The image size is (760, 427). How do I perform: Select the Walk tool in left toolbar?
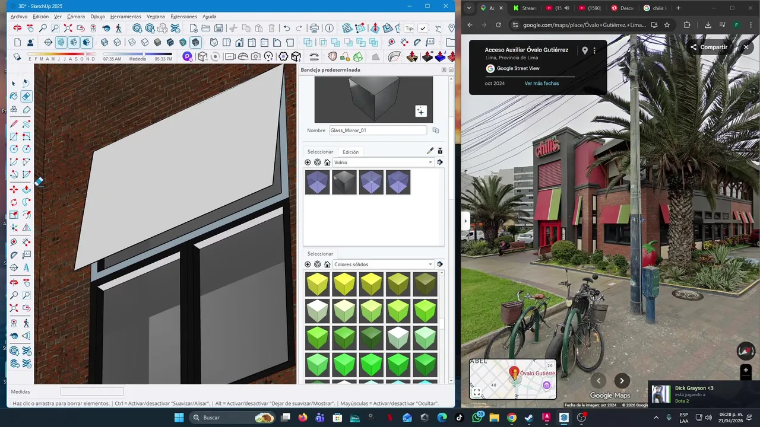[x=27, y=323]
